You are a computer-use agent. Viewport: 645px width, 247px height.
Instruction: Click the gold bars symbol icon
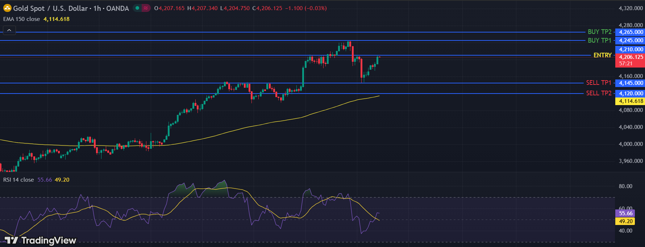[x=7, y=8]
